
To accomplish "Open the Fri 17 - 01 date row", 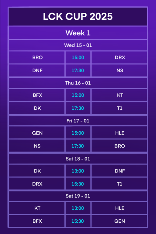I will (78, 121).
